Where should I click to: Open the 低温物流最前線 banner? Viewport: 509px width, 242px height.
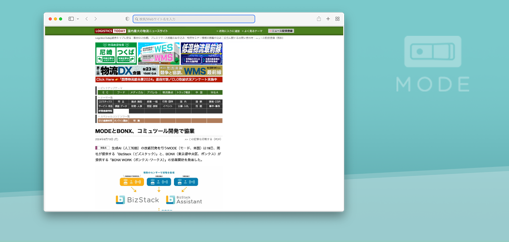pos(202,53)
